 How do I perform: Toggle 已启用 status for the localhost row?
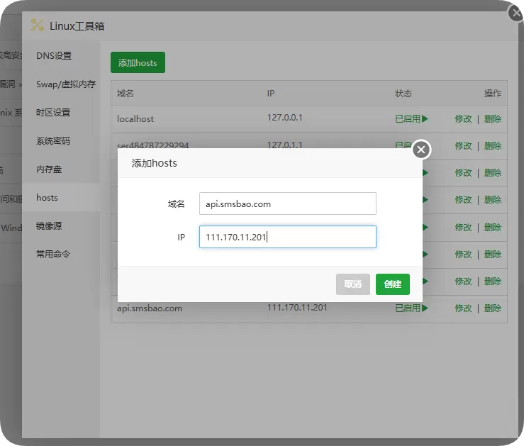point(411,119)
